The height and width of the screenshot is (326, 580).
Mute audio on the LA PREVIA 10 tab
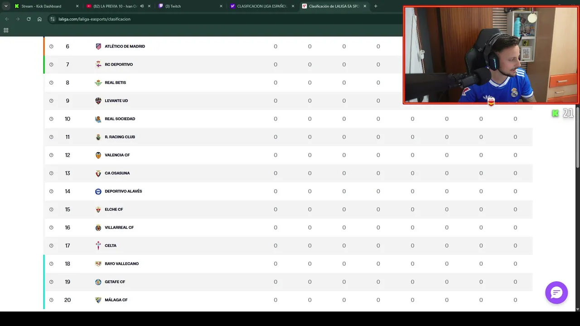coord(142,6)
